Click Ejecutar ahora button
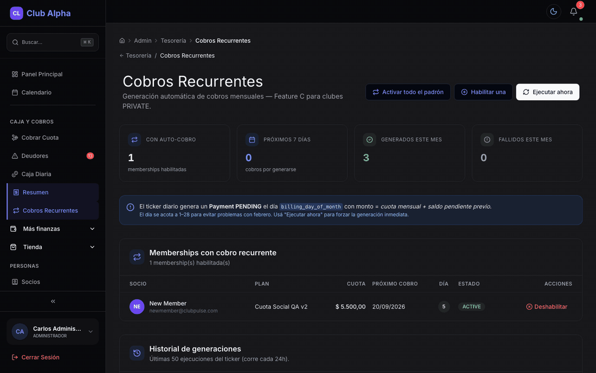The image size is (596, 373). coord(547,92)
